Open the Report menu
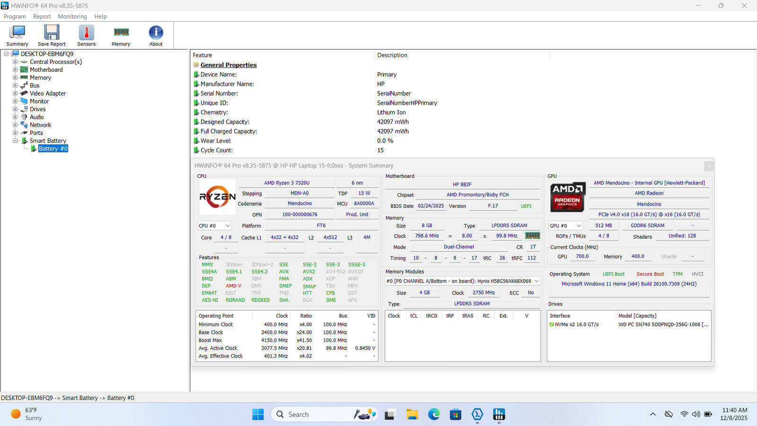 click(42, 17)
